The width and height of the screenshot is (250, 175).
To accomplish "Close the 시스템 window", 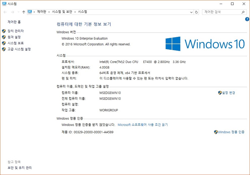I will tap(244, 4).
